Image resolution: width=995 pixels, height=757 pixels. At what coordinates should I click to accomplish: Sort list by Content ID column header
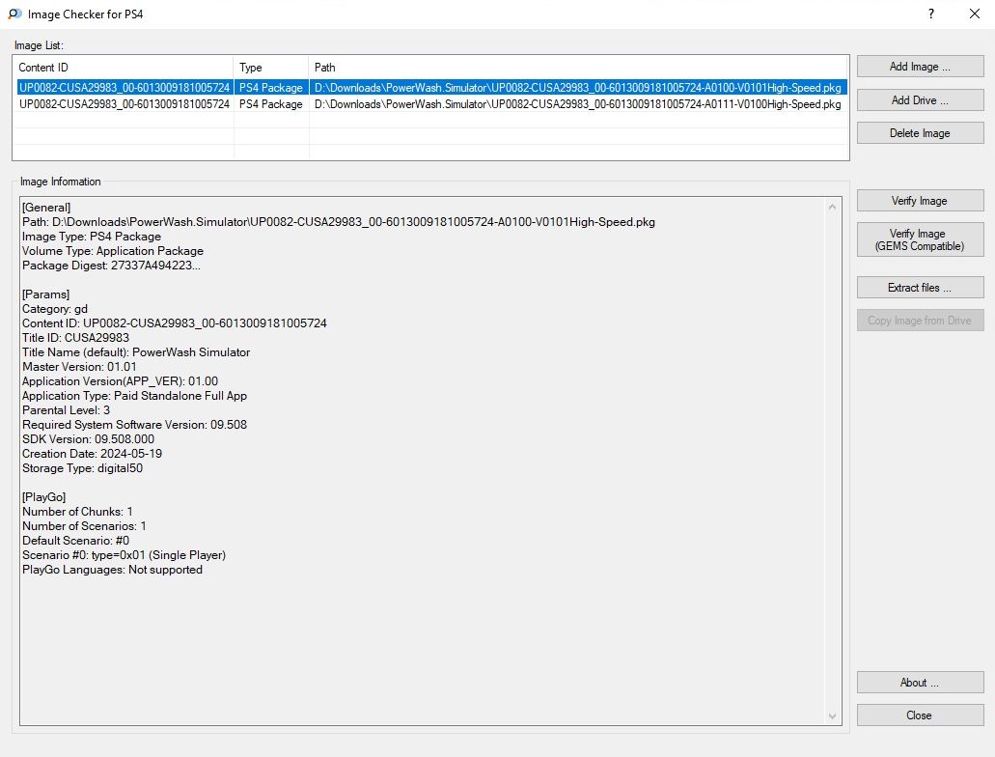(124, 68)
